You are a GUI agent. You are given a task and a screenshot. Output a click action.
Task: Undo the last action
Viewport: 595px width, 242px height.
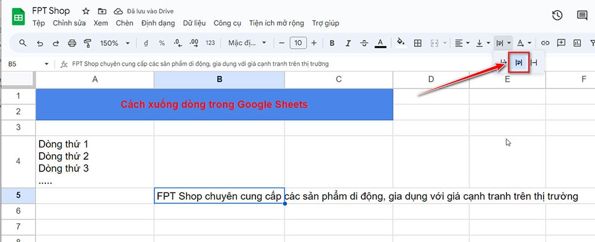coord(40,43)
